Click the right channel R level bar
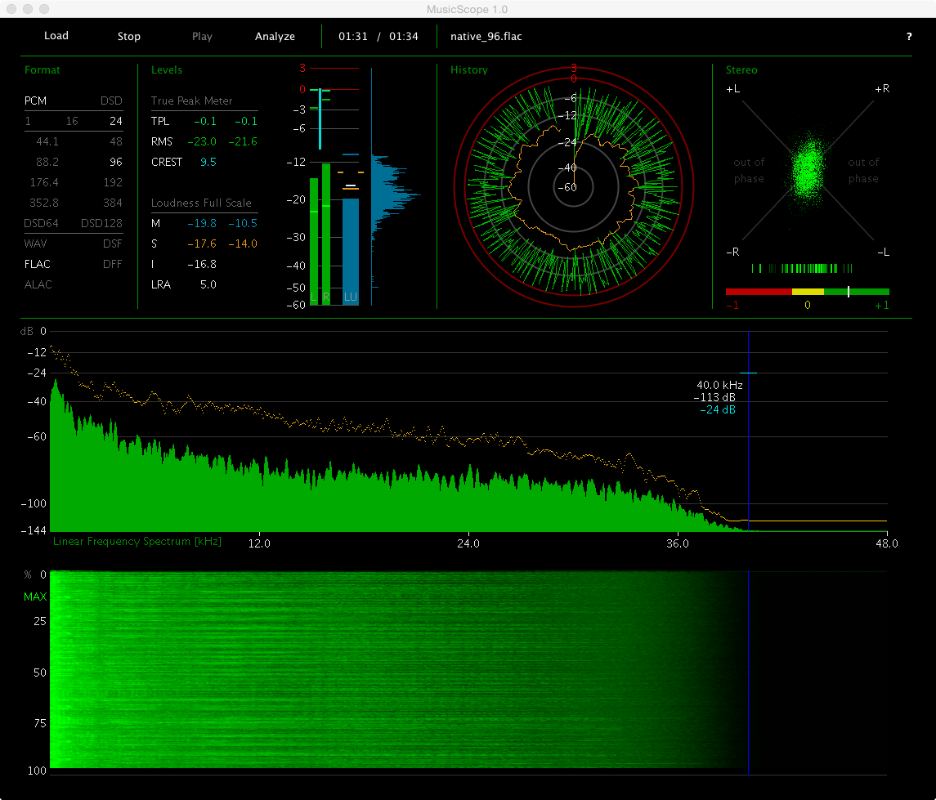The image size is (936, 800). 326,235
